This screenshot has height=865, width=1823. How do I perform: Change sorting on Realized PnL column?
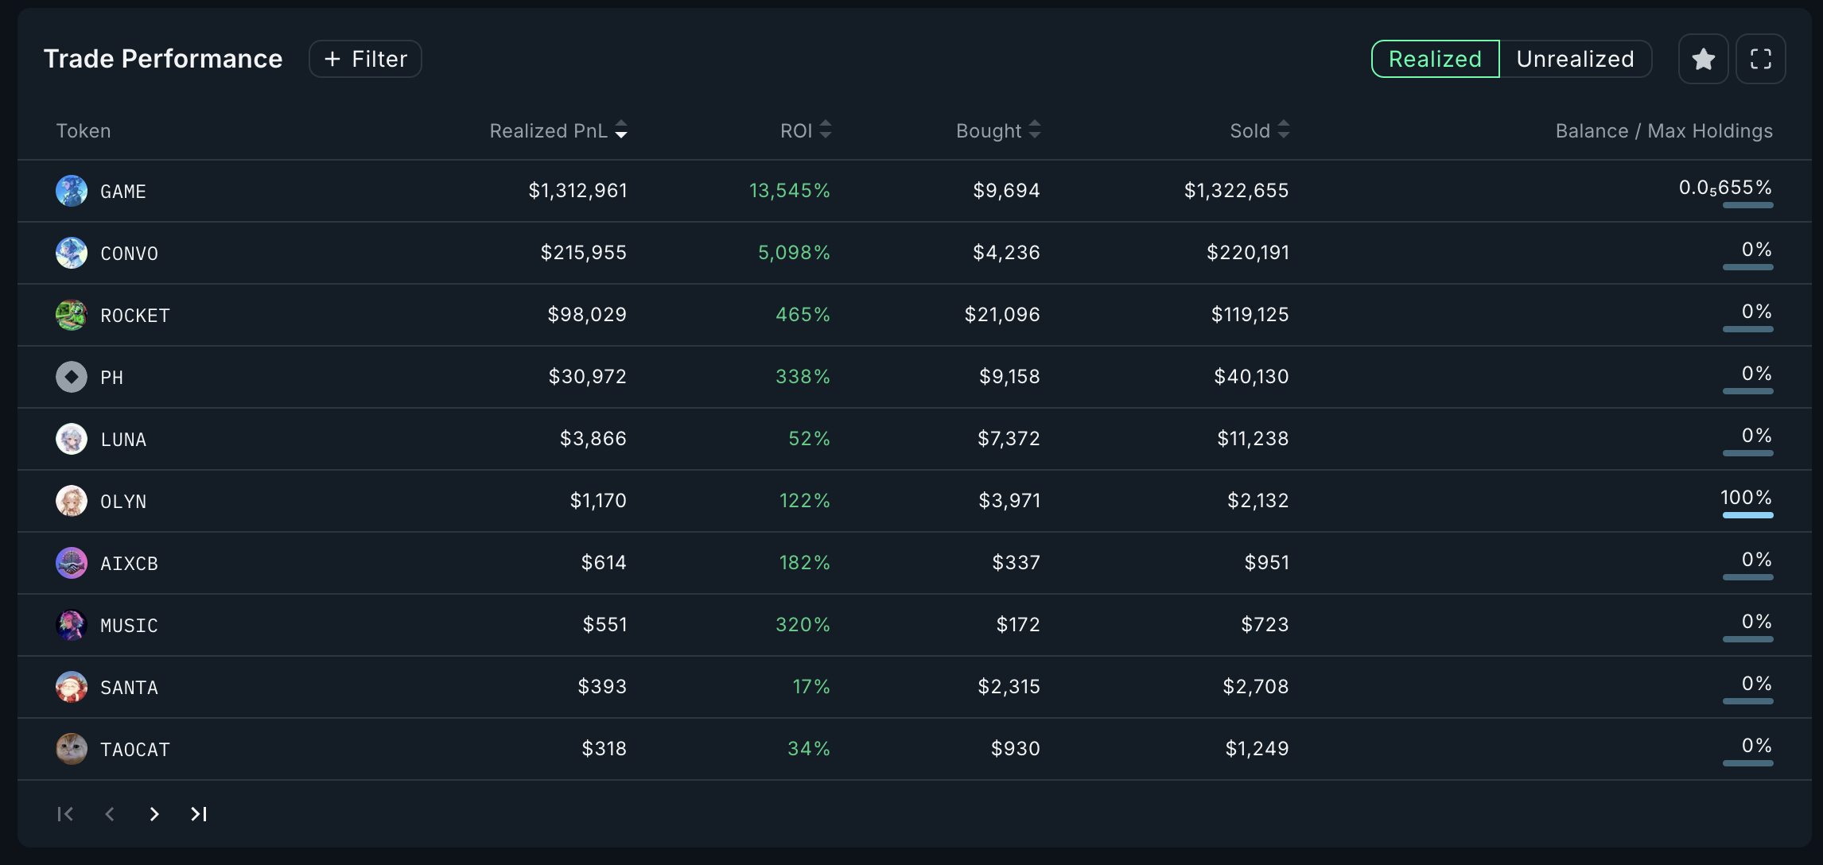[x=621, y=131]
